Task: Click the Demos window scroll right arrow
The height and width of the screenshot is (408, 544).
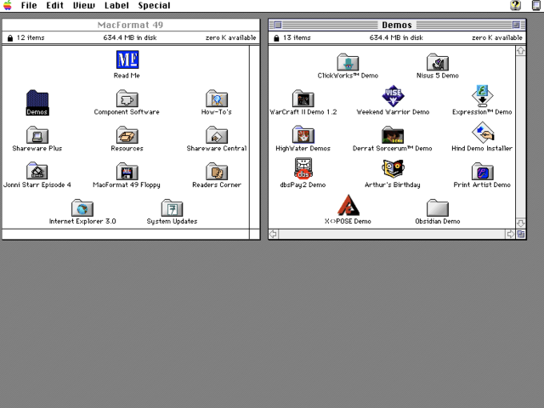Action: (510, 235)
